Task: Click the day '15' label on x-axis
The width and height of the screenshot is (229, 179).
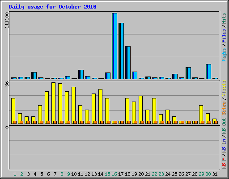Action: (107, 174)
